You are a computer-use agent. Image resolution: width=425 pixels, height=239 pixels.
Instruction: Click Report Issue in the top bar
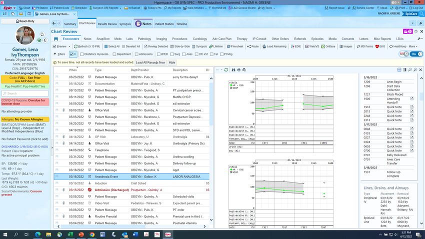pos(334,8)
